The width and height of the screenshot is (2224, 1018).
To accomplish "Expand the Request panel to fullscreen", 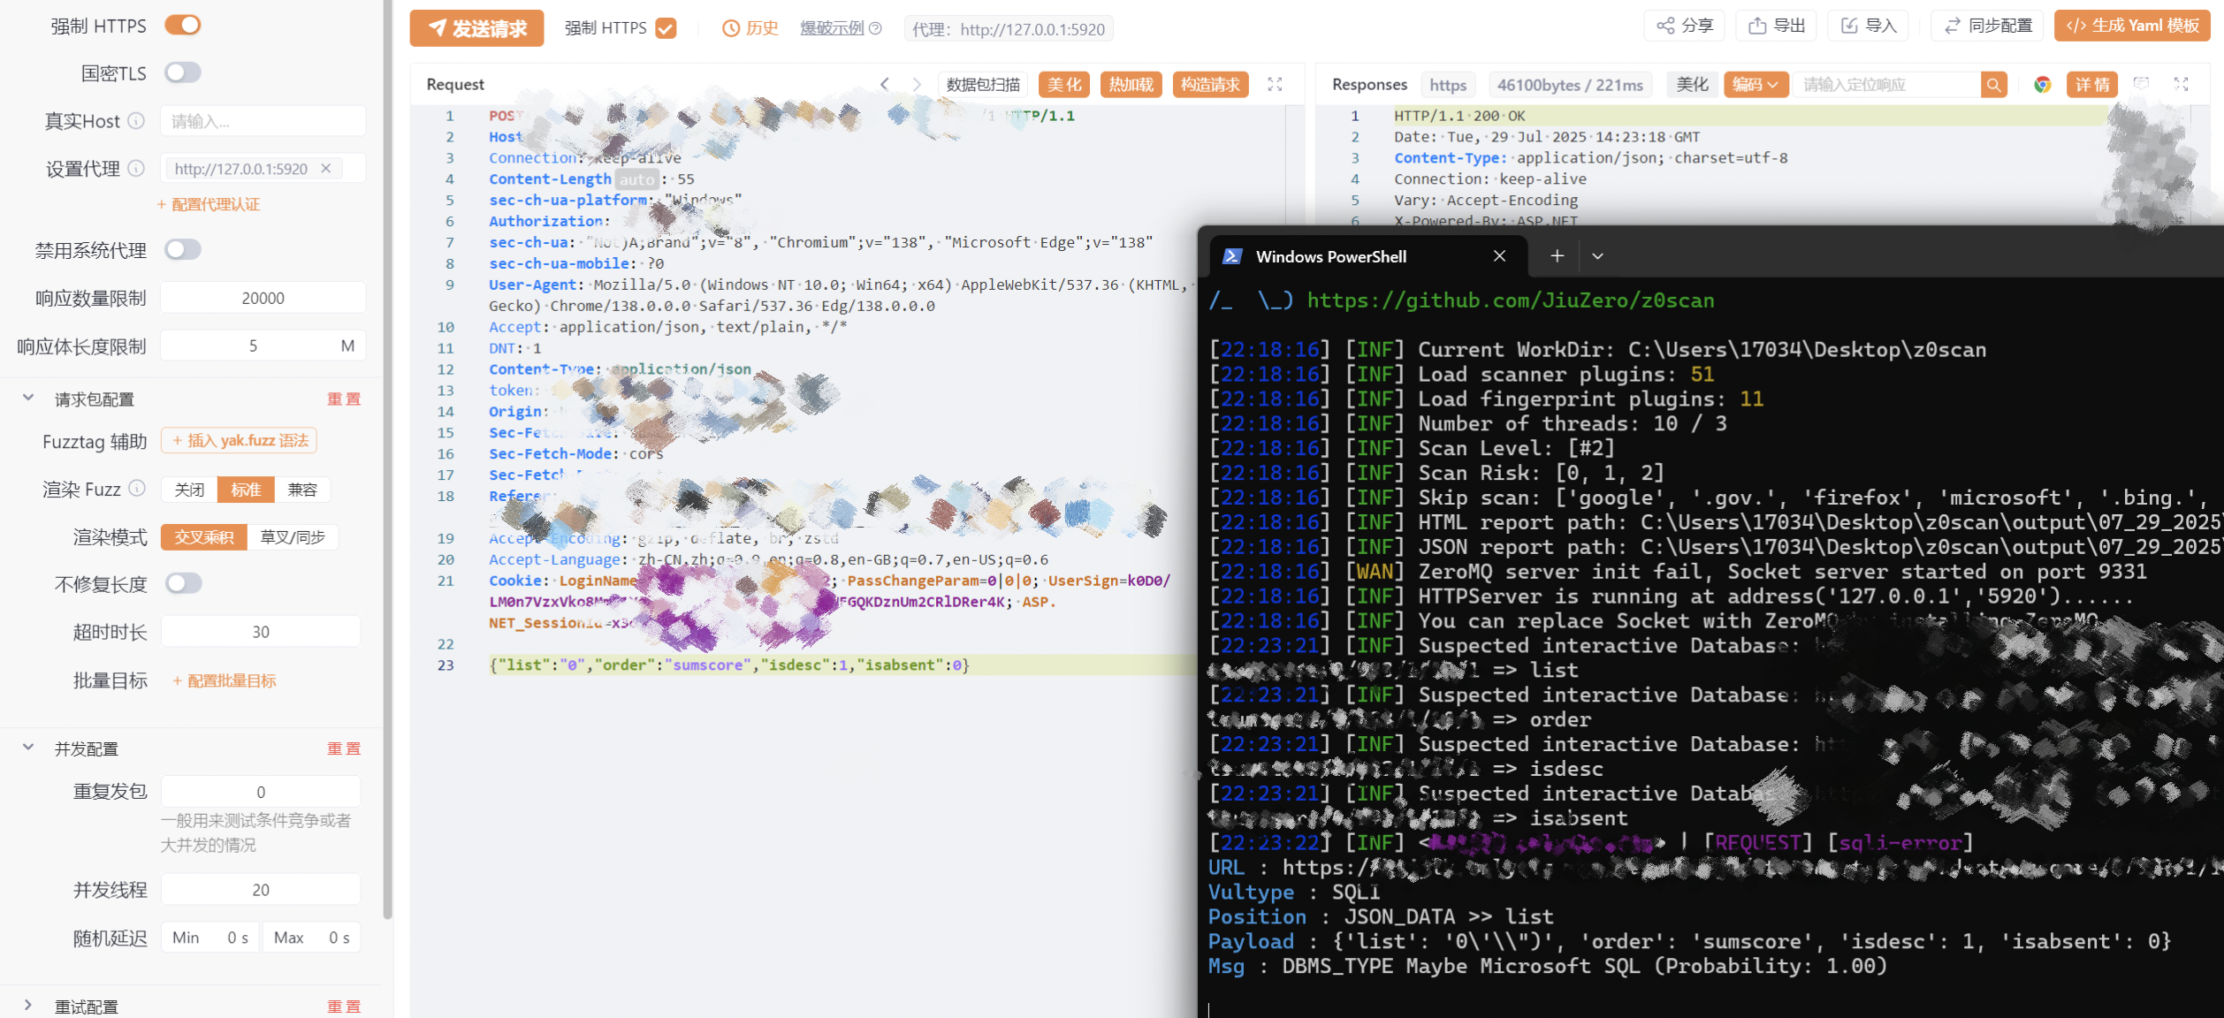I will click(1275, 85).
